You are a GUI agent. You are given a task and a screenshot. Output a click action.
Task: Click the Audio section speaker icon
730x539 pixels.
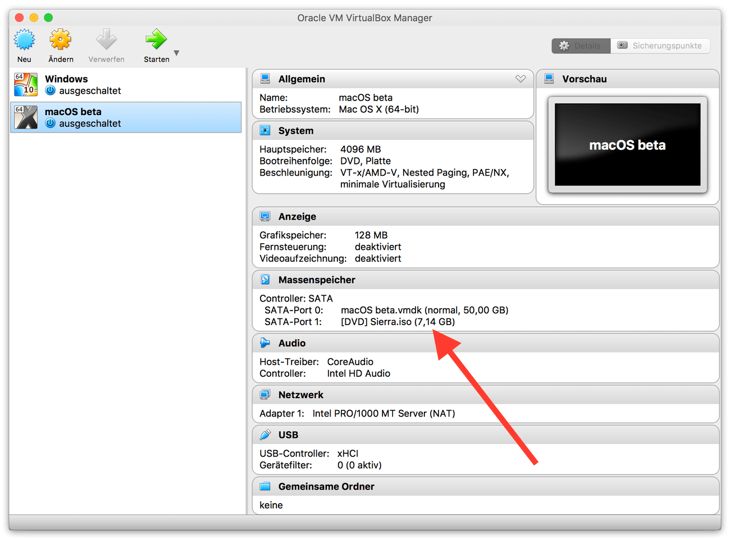(x=265, y=343)
